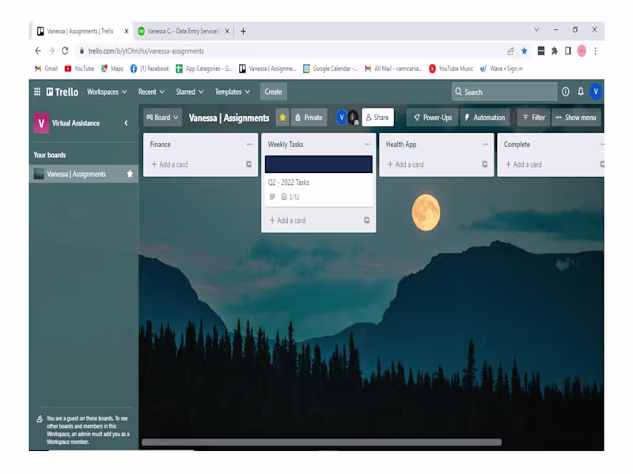Click the browser back arrow

point(38,51)
